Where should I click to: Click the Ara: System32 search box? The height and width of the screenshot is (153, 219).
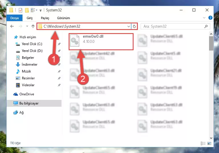click(175, 26)
